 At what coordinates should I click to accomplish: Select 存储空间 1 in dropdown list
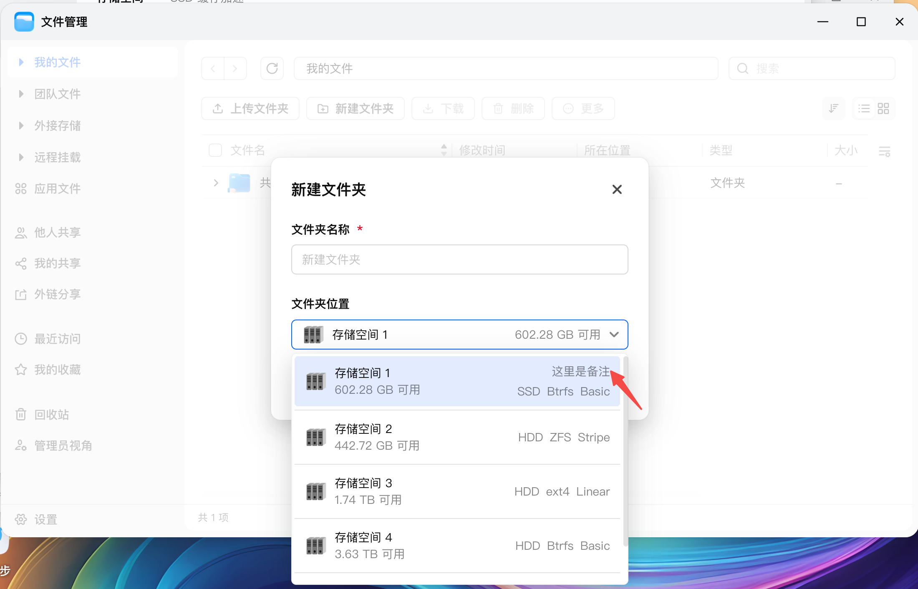(457, 381)
